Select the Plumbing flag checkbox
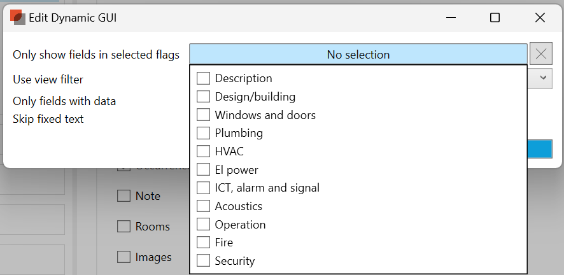The height and width of the screenshot is (275, 564). (x=203, y=133)
